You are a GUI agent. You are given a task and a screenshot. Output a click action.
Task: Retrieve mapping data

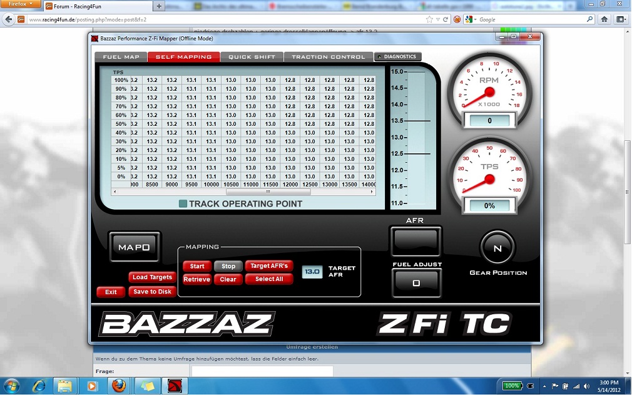[x=196, y=279]
